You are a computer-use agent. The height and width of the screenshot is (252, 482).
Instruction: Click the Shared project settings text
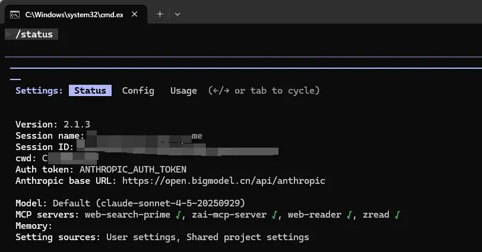point(248,237)
